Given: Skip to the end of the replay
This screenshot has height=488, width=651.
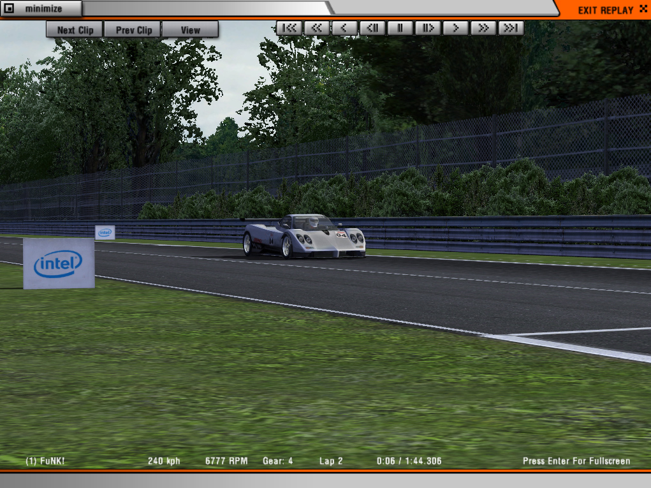Looking at the screenshot, I should [x=511, y=28].
